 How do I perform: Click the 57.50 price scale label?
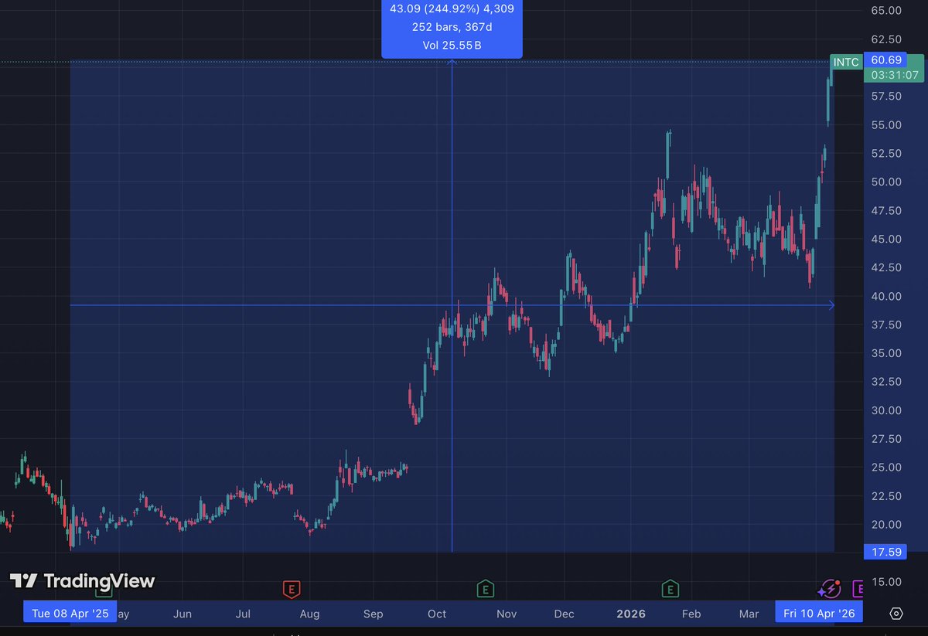(x=885, y=97)
